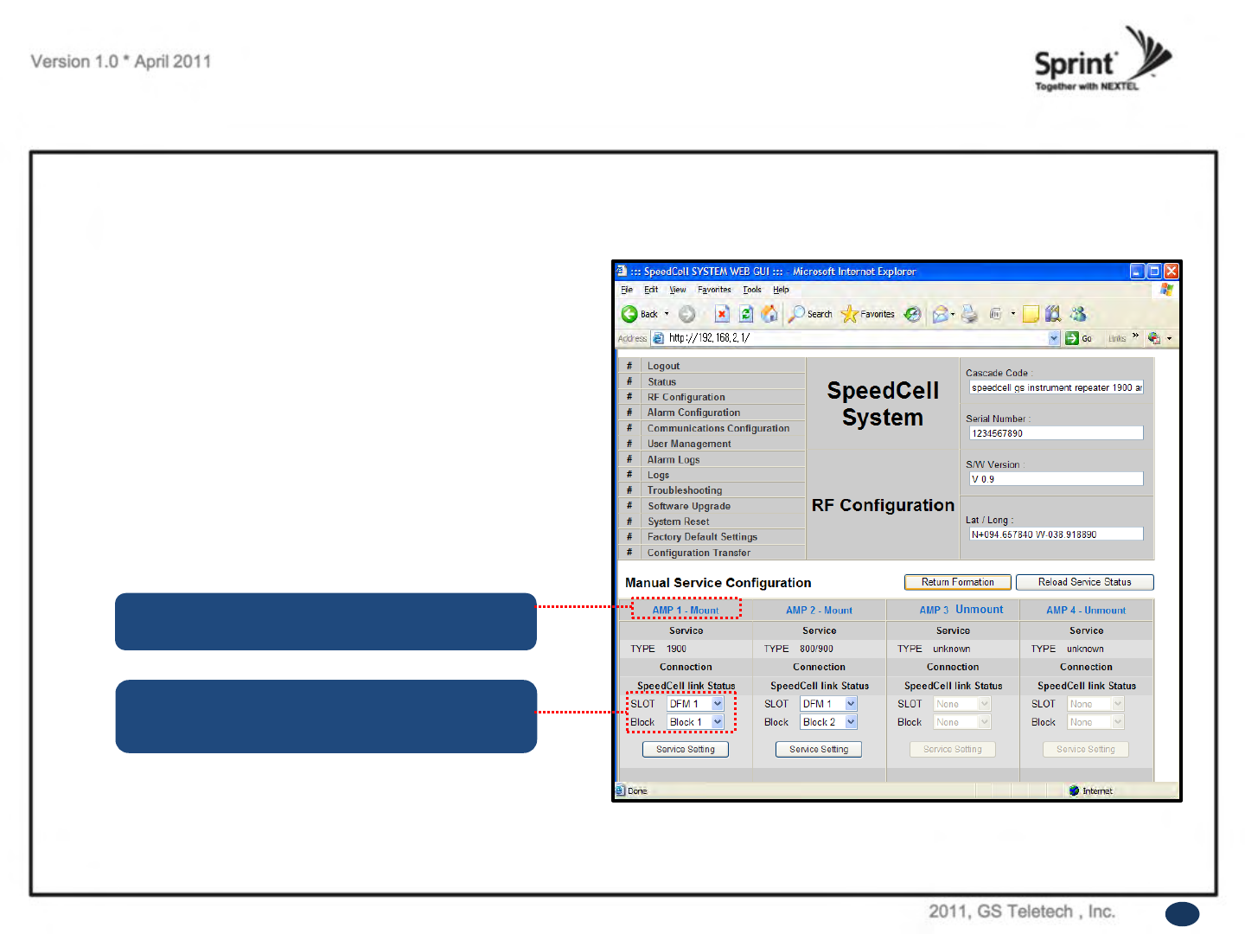The image size is (1245, 934).
Task: Stop page loading with red X icon
Action: (x=722, y=314)
